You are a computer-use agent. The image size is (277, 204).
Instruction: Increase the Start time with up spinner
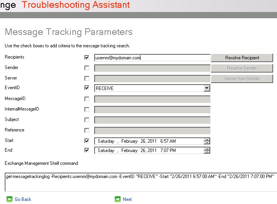(207, 140)
